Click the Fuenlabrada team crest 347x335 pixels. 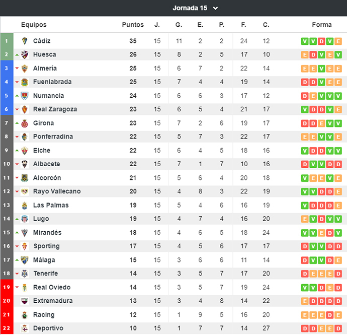coord(25,82)
